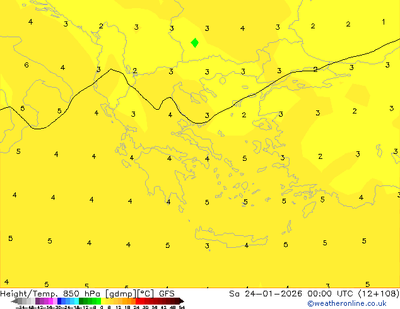Click the temperature value '1' on the map
Screen dimensions: 400x309
tap(384, 22)
